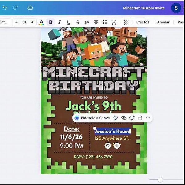Image resolution: width=185 pixels, height=185 pixels.
Task: Open the Minecraft Custom Invite title field
Action: 144,8
